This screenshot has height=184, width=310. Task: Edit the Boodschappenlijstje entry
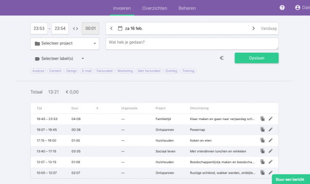point(271,162)
